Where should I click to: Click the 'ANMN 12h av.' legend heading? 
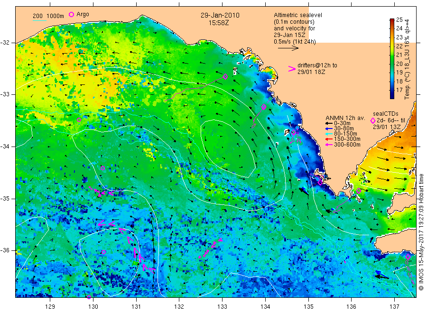pyautogui.click(x=345, y=118)
